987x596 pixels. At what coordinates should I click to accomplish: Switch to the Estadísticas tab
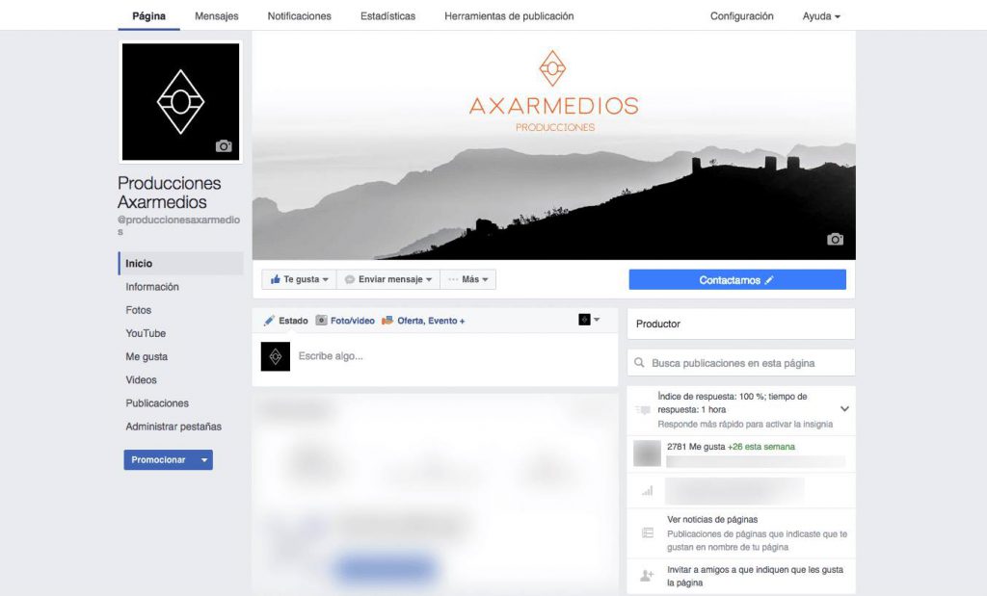[x=387, y=16]
